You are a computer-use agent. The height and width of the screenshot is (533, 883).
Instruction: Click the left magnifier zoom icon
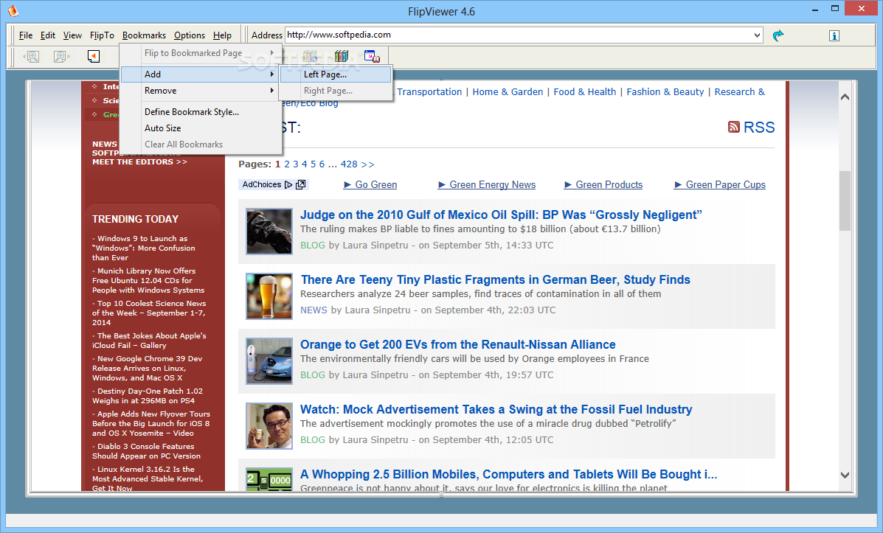point(32,56)
